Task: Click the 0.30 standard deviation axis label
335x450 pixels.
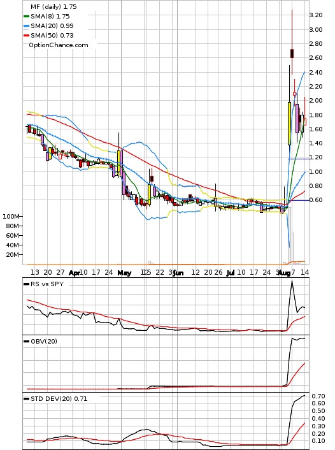Action: point(318,426)
